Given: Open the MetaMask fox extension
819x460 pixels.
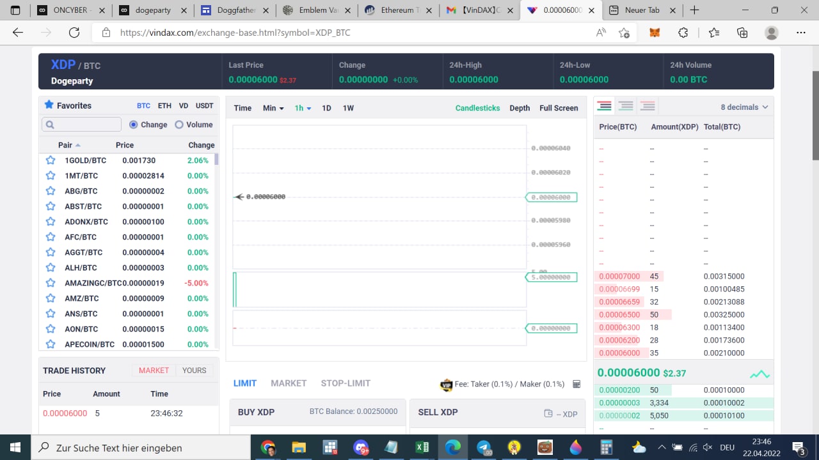Looking at the screenshot, I should pyautogui.click(x=655, y=33).
